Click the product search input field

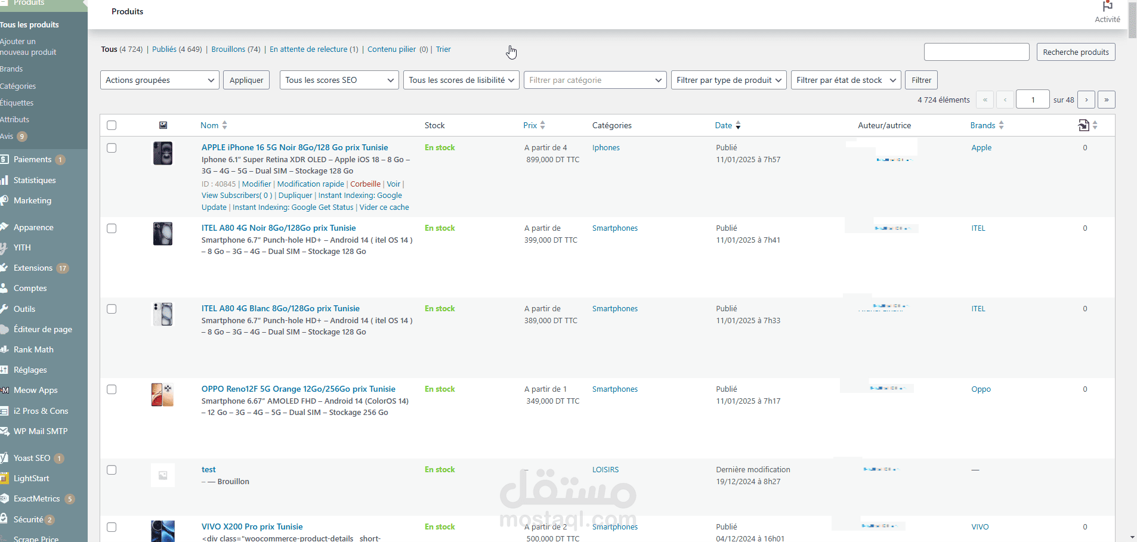(x=977, y=52)
